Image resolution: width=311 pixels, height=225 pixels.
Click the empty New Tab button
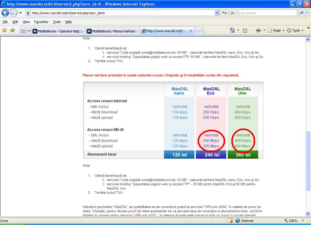coord(199,31)
